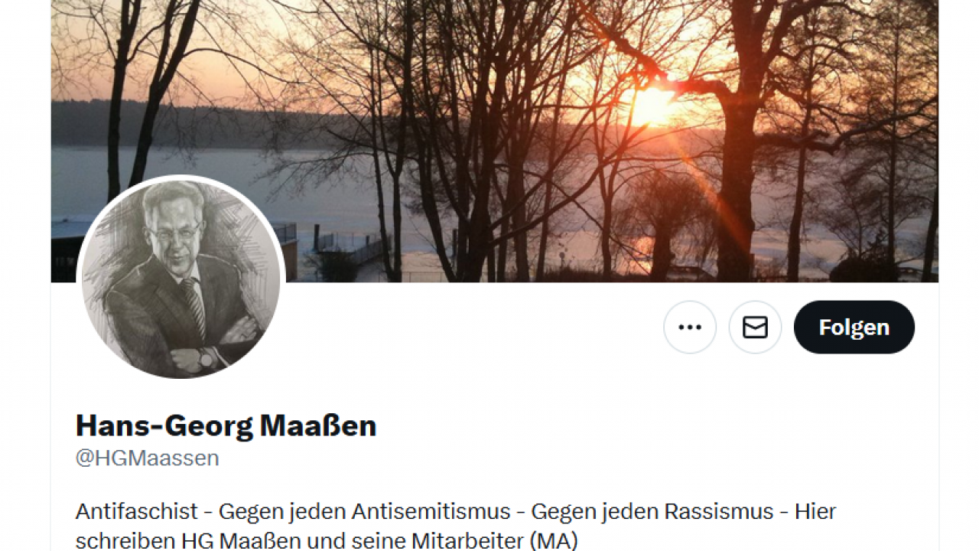Image resolution: width=979 pixels, height=551 pixels.
Task: Click the display name Hans-Georg Maaßen
Action: 226,425
